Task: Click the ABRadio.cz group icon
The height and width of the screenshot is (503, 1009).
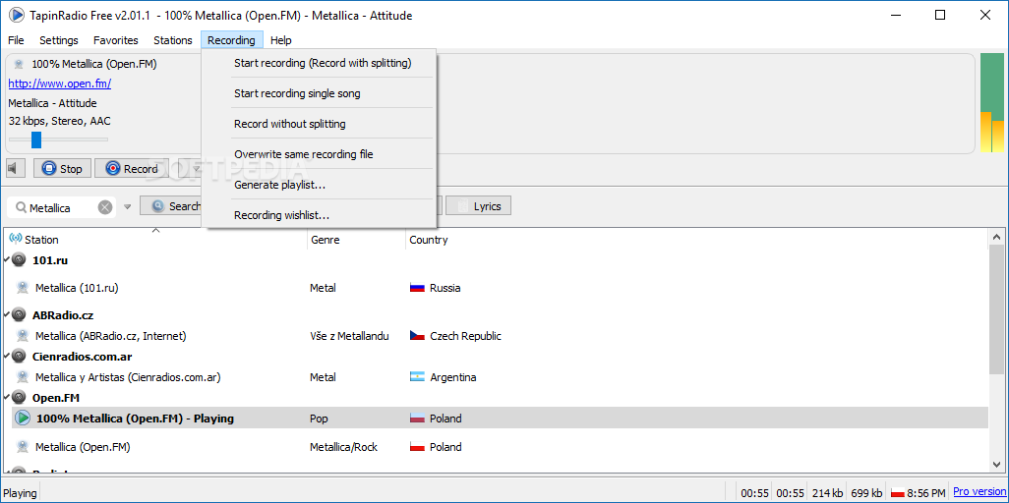Action: click(x=19, y=315)
